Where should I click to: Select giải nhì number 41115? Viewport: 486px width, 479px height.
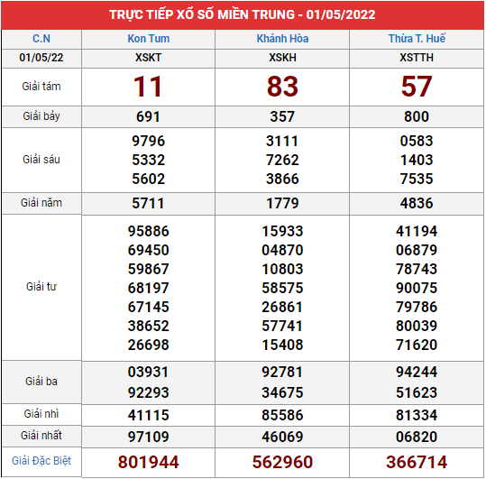point(149,415)
